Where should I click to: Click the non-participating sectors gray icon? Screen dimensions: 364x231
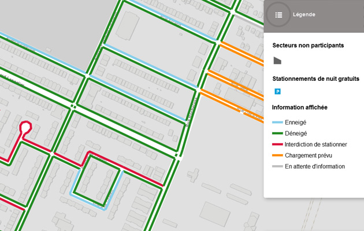(x=277, y=61)
